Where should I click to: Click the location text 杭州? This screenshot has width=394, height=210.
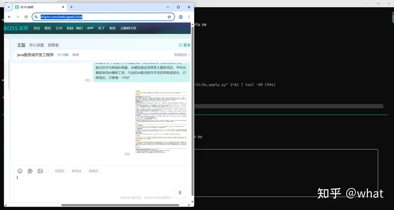[76, 55]
